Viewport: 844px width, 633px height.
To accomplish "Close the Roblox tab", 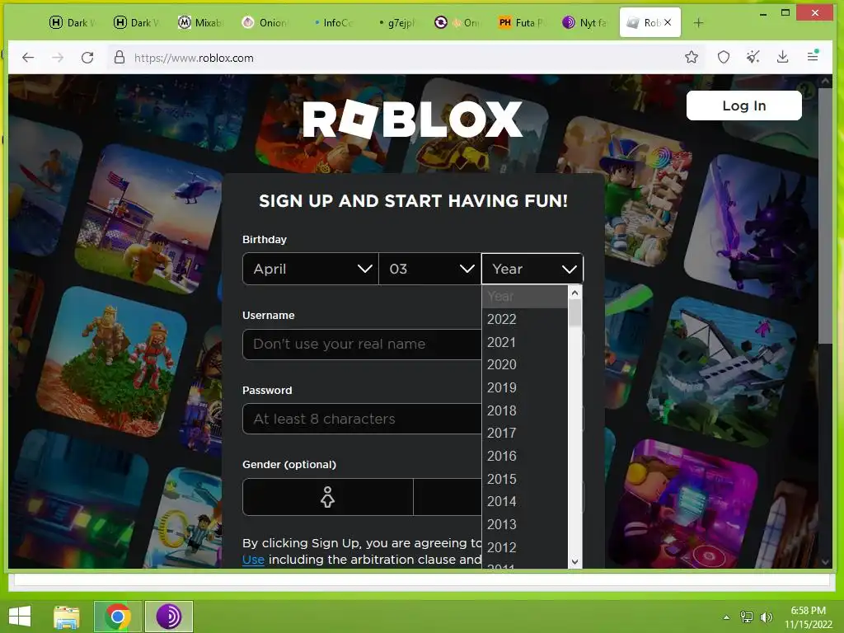I will tap(668, 22).
